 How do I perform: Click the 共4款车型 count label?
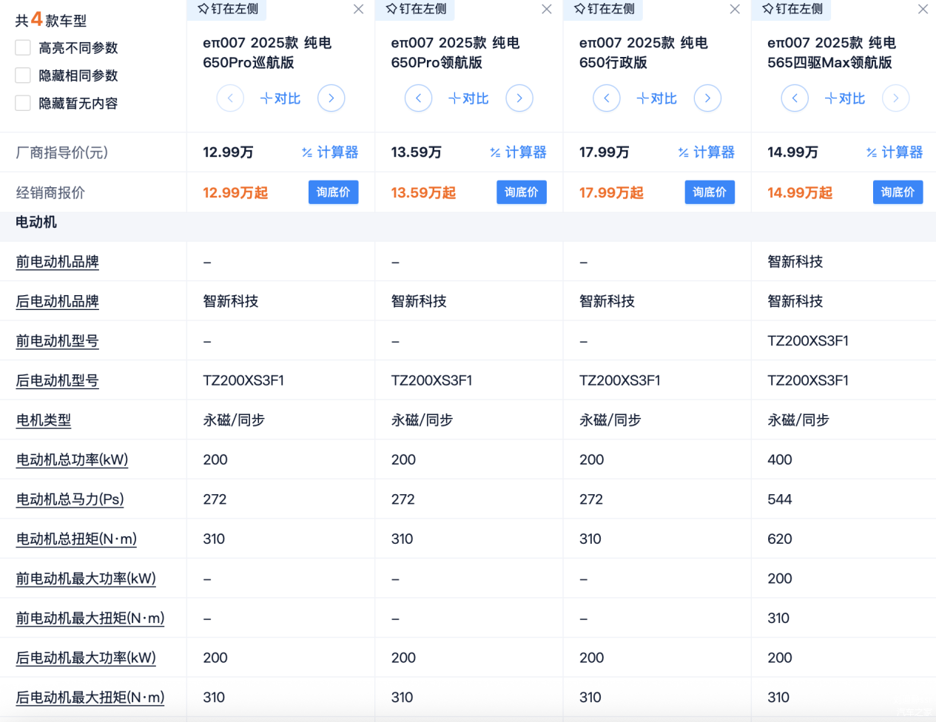click(x=50, y=20)
